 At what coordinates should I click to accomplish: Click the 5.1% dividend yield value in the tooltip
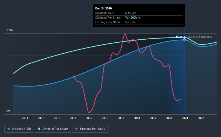point(128,13)
